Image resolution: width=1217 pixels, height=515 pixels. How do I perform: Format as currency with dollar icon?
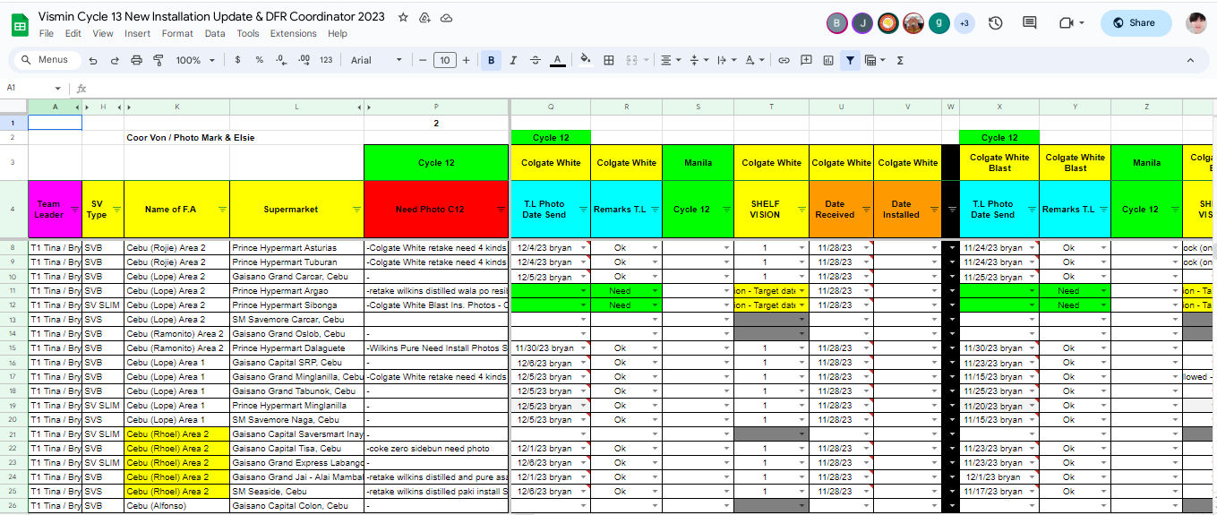point(237,60)
